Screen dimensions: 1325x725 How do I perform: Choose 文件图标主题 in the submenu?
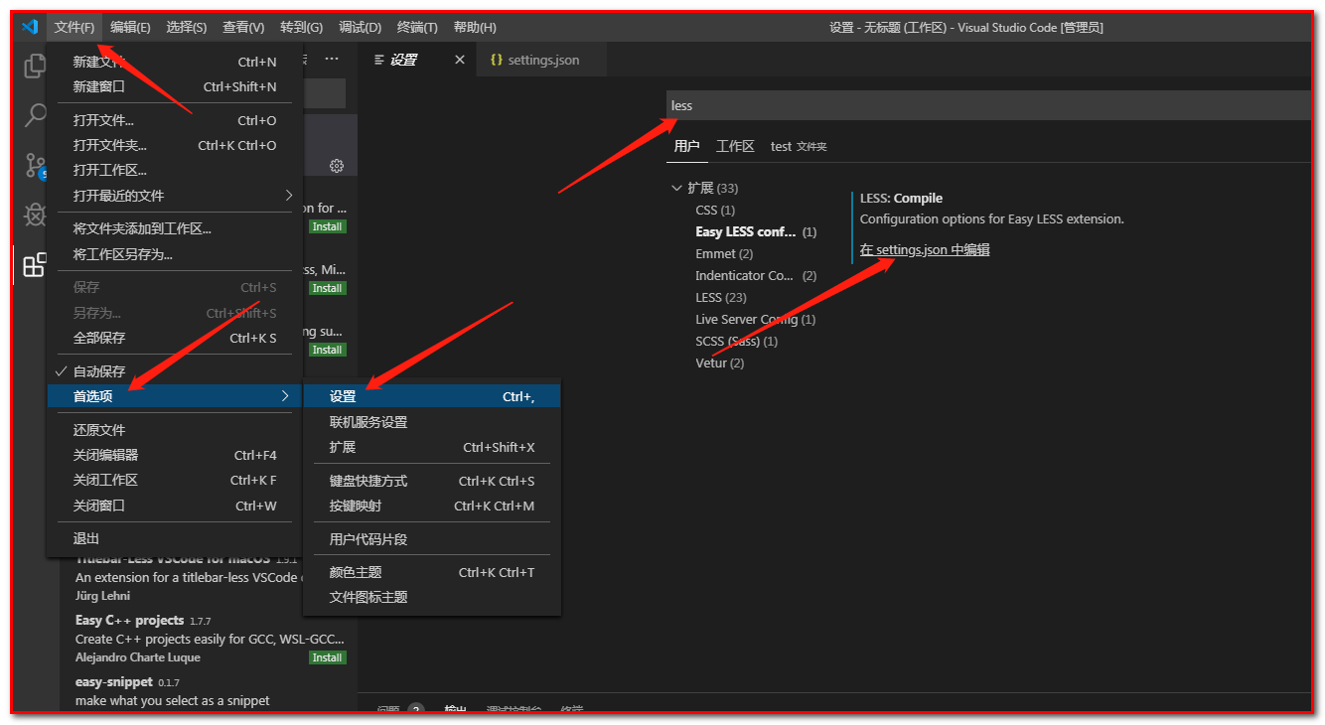click(432, 597)
